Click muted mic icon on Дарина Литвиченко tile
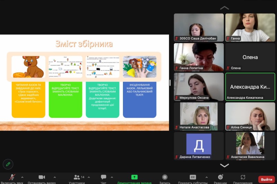Image resolution: width=277 pixels, height=184 pixels. 177,157
